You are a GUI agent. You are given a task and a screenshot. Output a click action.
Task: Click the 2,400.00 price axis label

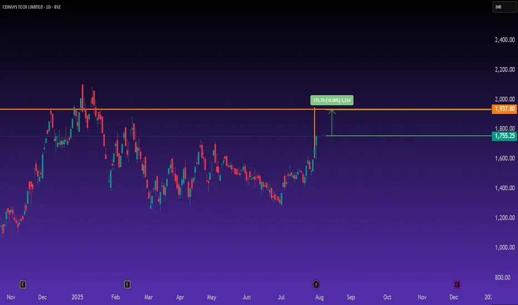[505, 40]
